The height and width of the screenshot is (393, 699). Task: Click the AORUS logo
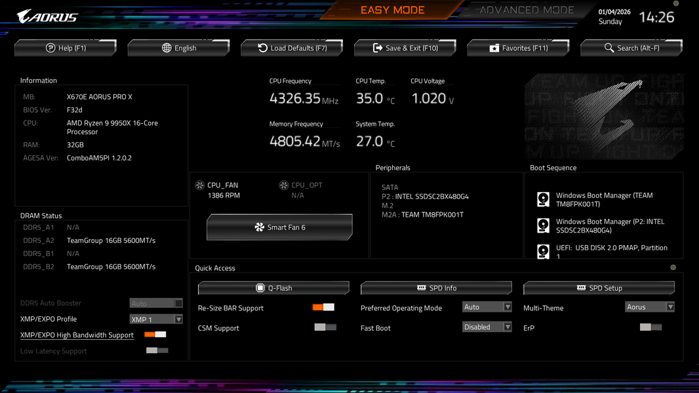pyautogui.click(x=47, y=16)
